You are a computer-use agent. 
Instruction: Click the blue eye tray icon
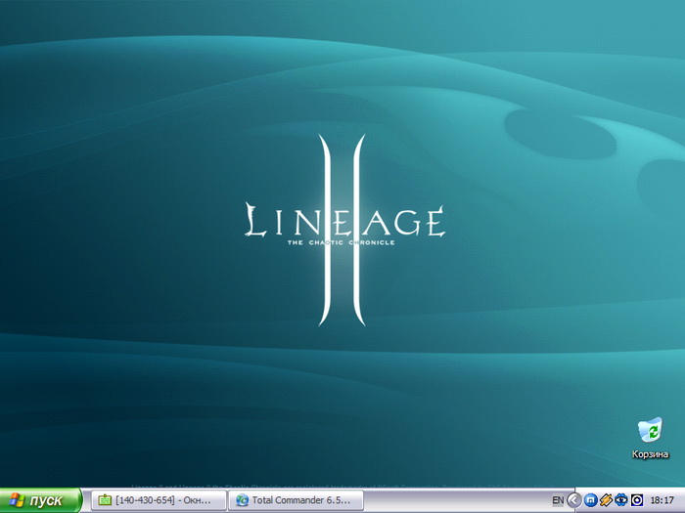point(620,500)
